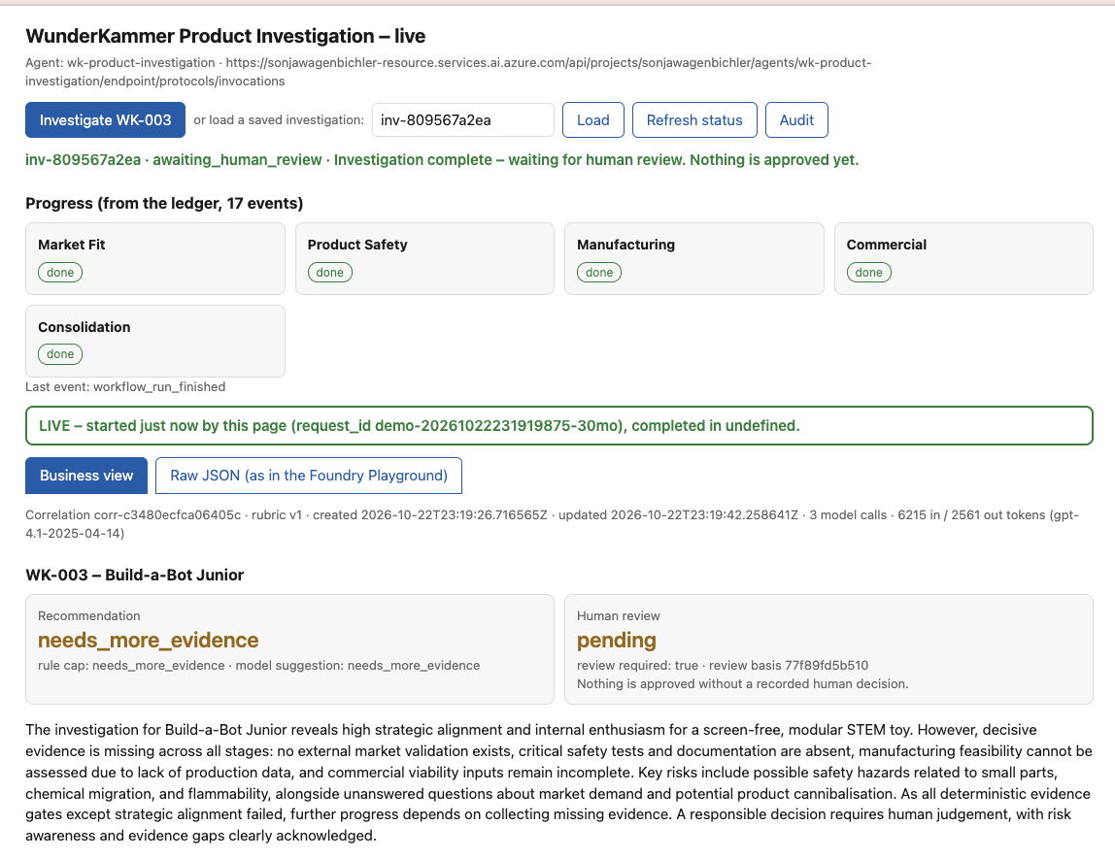The image size is (1115, 858).
Task: Click the done badge under Commercial
Action: [x=869, y=273]
